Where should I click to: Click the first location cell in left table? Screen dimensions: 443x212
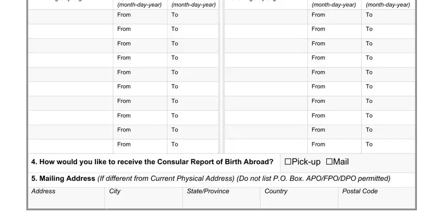tap(71, 17)
